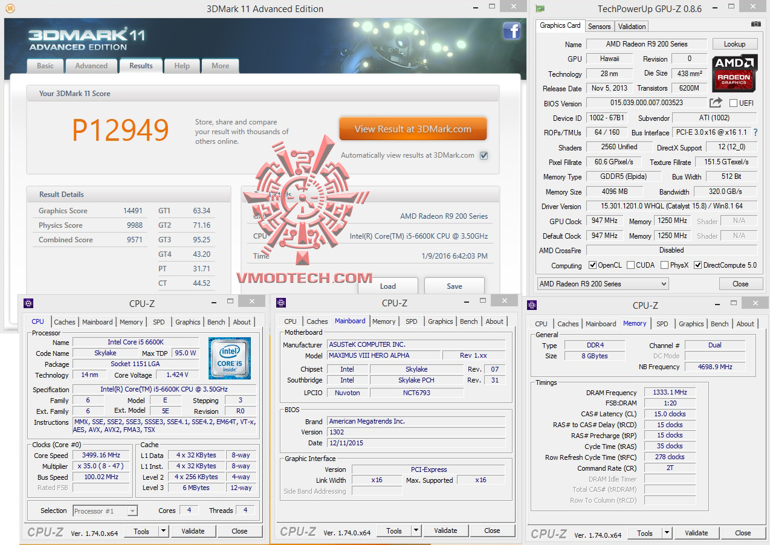770x545 pixels.
Task: Expand Tools arrow in the Mainboard CPU-Z window
Action: tap(416, 530)
